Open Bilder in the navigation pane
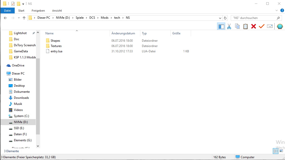The image size is (285, 160). [18, 79]
